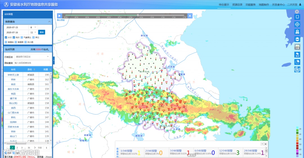Collapse the 信息查询 section

coord(49,22)
